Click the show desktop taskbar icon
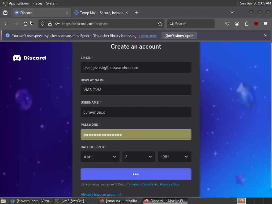 tap(3, 201)
